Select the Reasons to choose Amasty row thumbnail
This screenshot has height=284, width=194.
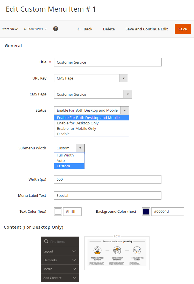(x=117, y=253)
